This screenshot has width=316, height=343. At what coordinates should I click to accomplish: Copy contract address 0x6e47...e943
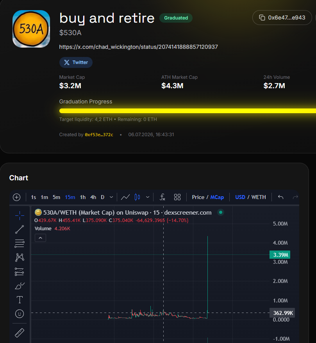pos(282,18)
